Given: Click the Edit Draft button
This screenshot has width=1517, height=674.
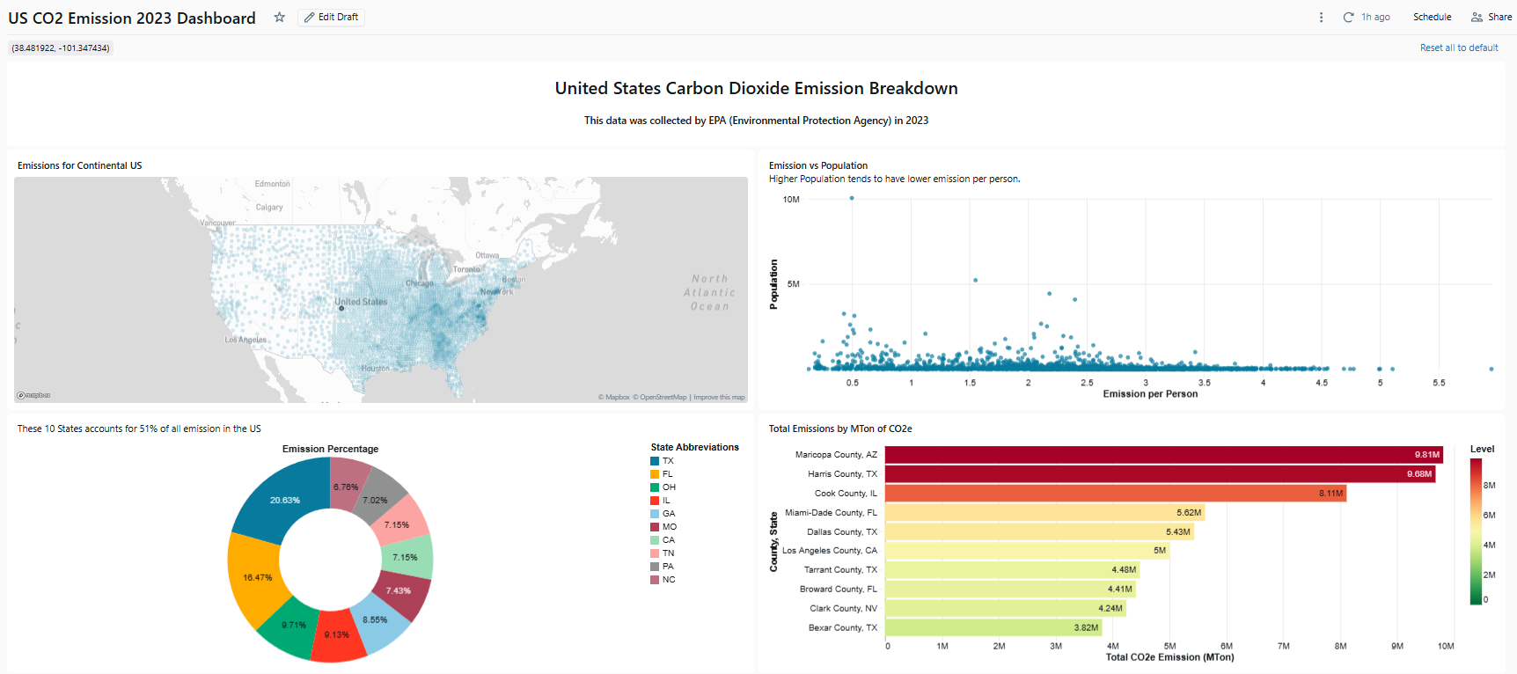Looking at the screenshot, I should 332,18.
